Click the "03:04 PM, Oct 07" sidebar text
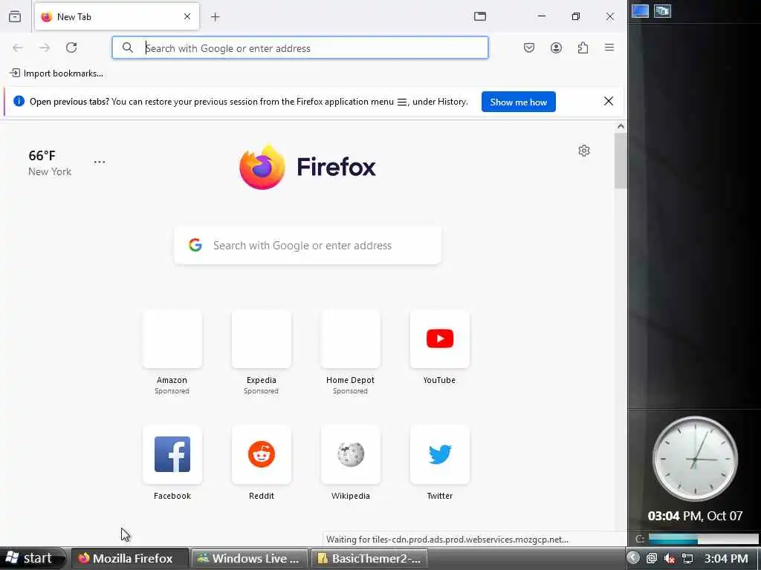Image resolution: width=761 pixels, height=570 pixels. [695, 516]
